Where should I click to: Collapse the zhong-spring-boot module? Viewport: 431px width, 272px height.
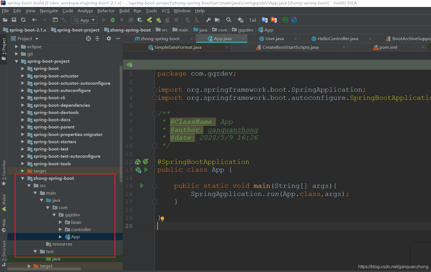23,178
